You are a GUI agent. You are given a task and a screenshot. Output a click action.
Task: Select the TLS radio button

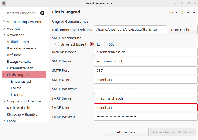click(92, 44)
